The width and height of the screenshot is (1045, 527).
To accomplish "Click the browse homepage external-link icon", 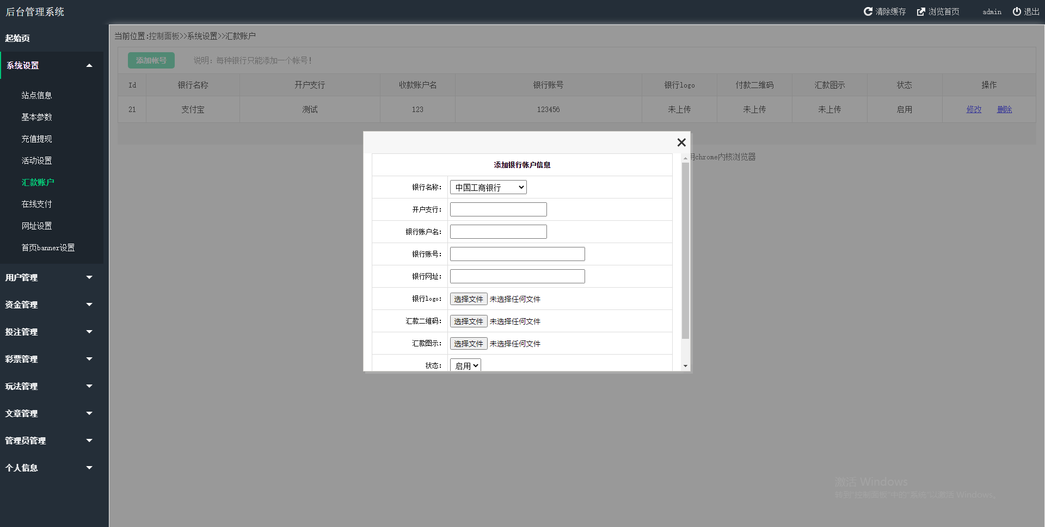I will point(921,11).
